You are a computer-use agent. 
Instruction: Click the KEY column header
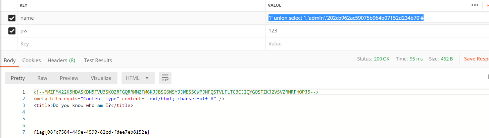[23, 5]
